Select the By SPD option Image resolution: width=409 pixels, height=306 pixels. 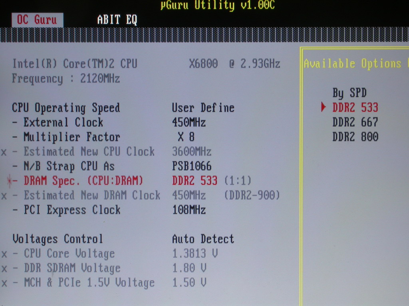(x=349, y=93)
